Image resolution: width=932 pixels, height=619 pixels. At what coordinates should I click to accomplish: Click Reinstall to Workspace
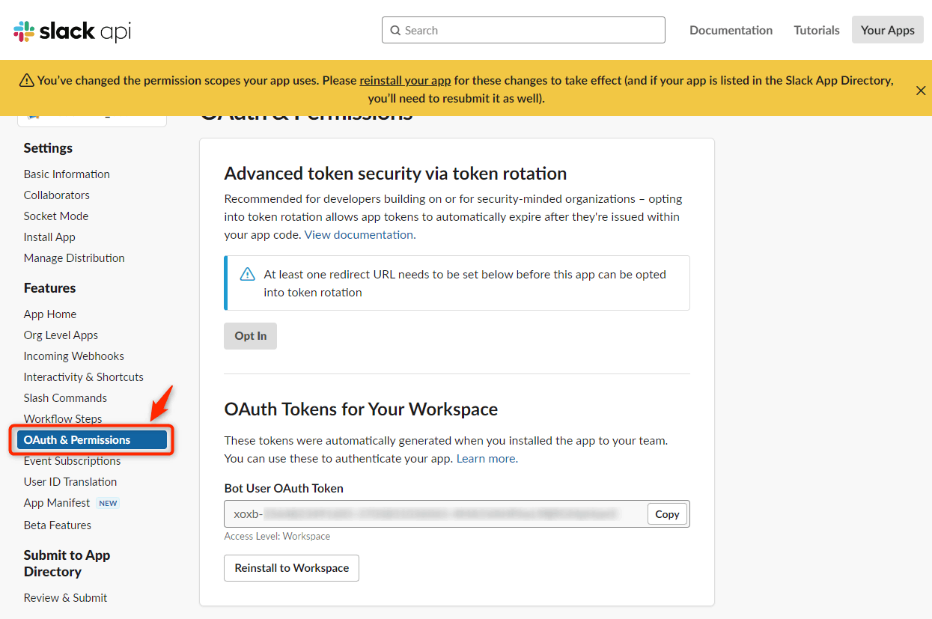coord(292,568)
